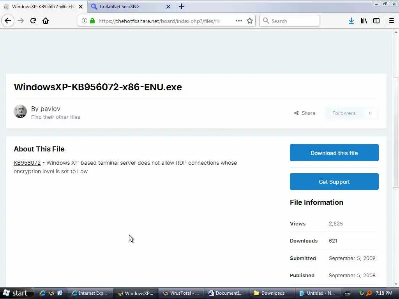The width and height of the screenshot is (399, 299).
Task: Click the forward navigation arrow
Action: 21,21
